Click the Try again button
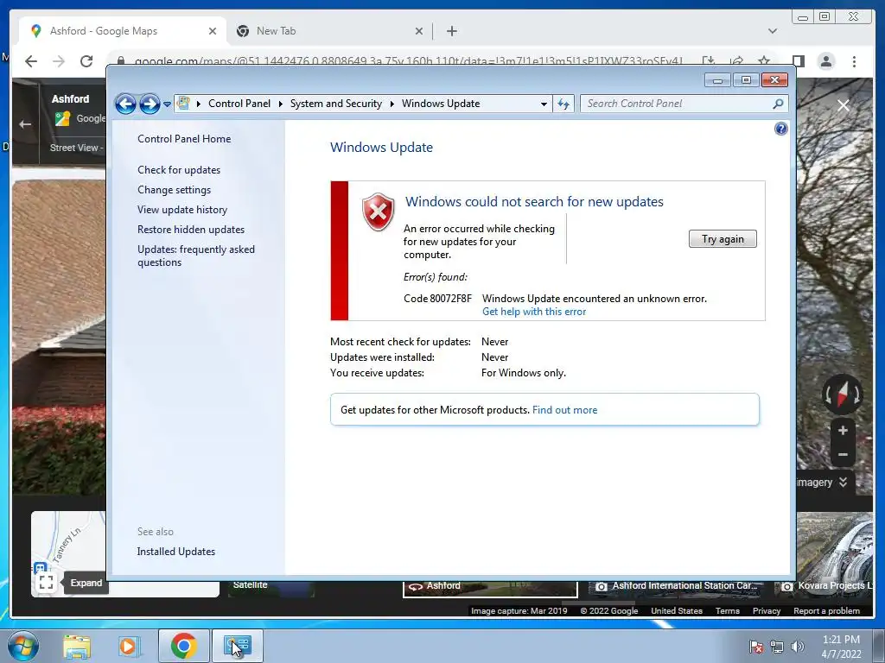885x663 pixels. tap(723, 239)
